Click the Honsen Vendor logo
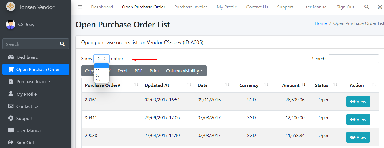 [x=11, y=7]
